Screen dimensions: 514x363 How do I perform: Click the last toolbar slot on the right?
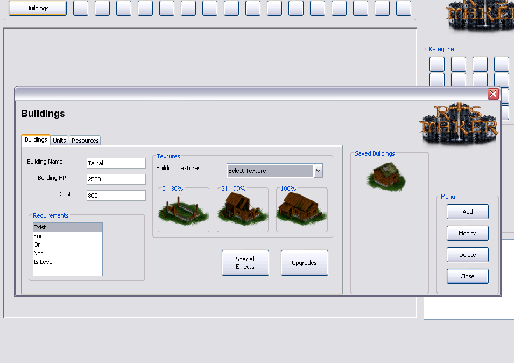coord(403,8)
